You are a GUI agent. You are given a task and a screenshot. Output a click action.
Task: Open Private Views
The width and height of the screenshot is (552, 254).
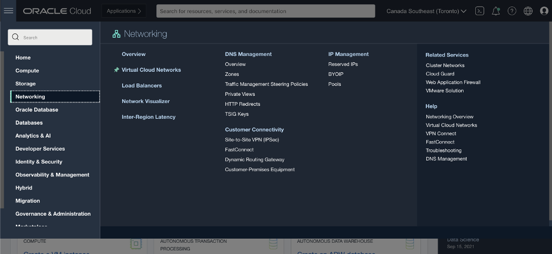pyautogui.click(x=240, y=94)
